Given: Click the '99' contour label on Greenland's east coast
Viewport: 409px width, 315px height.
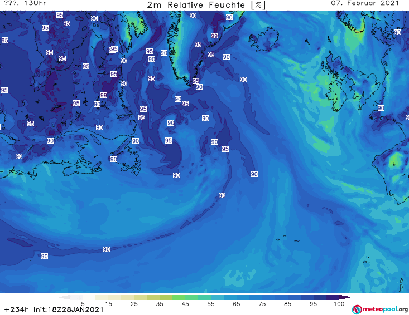Looking at the screenshot, I should click(x=214, y=36).
